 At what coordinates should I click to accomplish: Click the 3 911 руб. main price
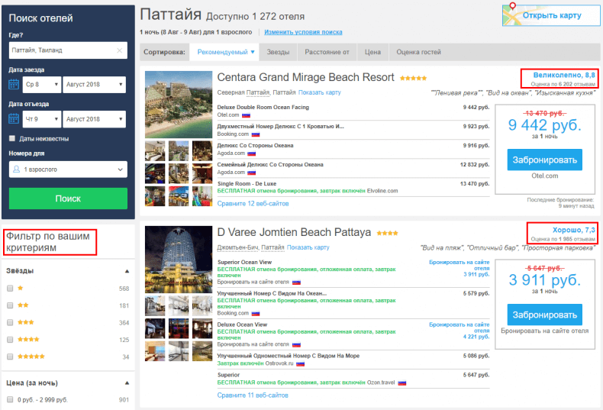coord(544,280)
